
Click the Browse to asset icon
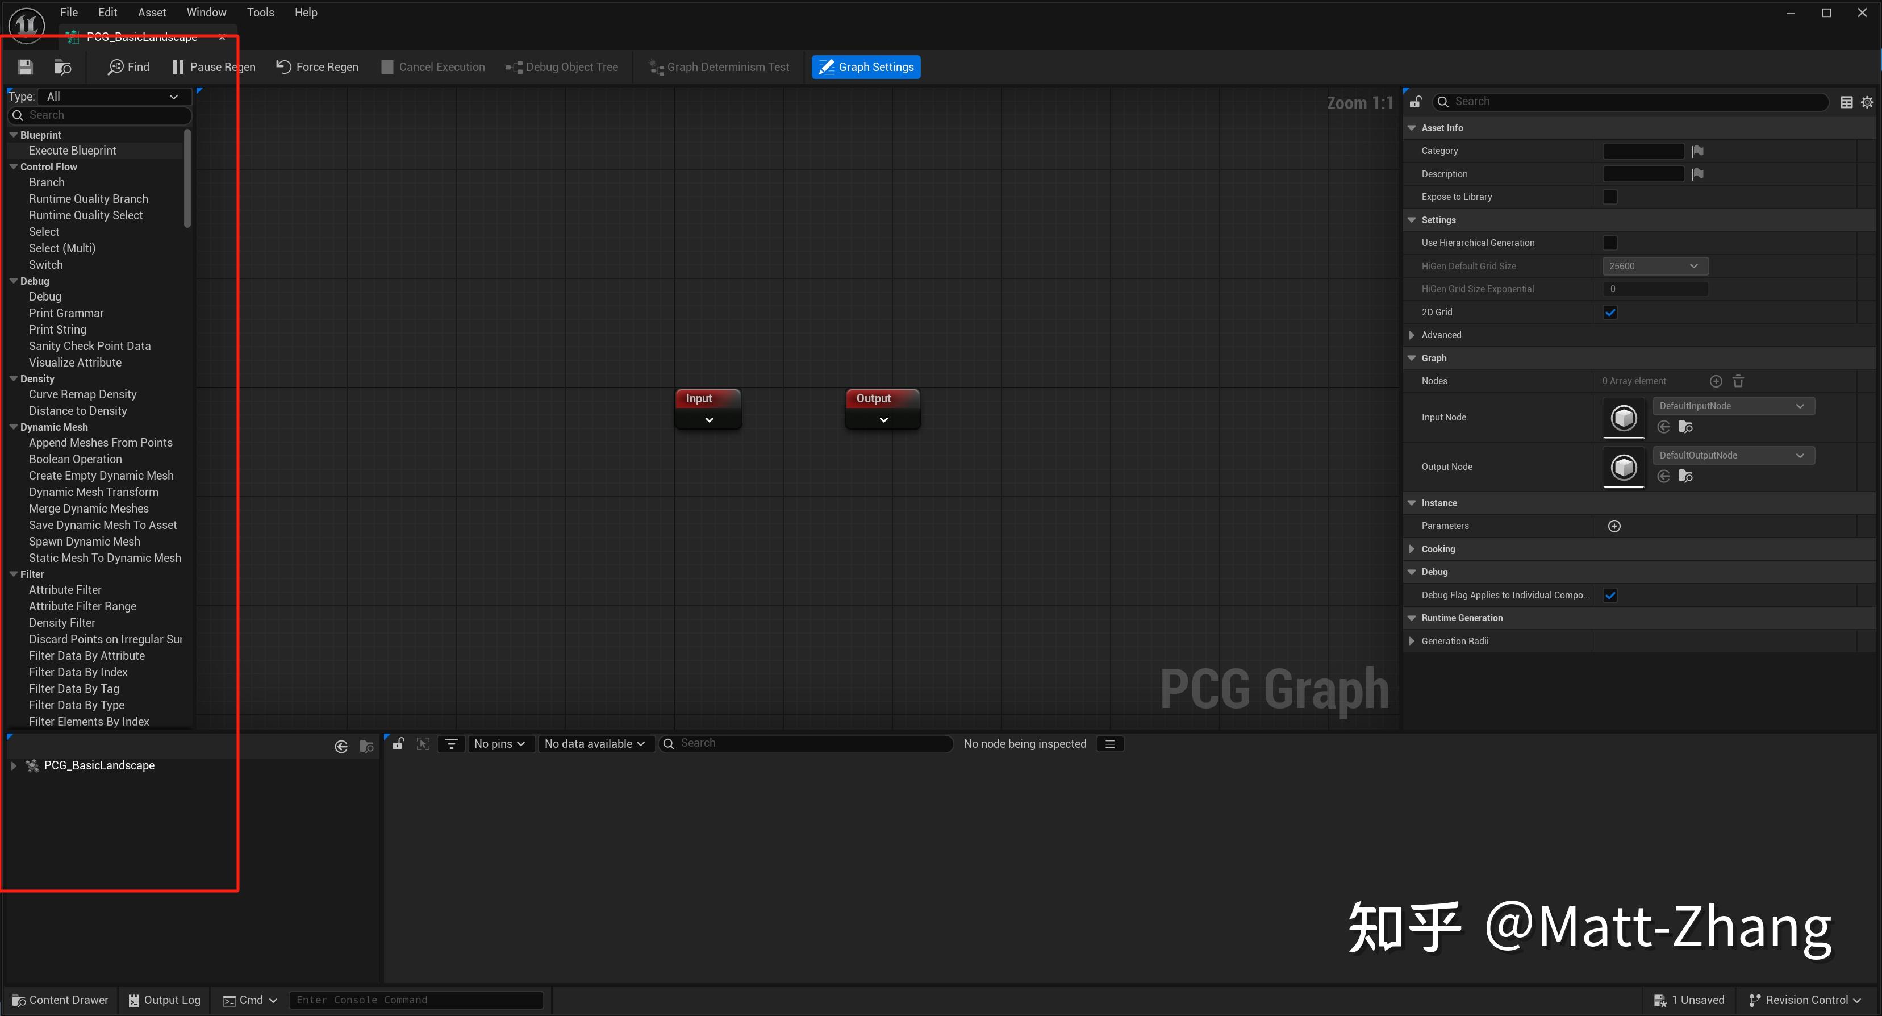tap(63, 67)
